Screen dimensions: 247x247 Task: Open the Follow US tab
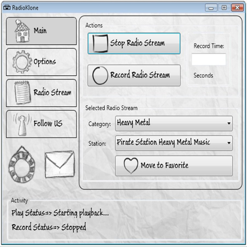pyautogui.click(x=41, y=124)
